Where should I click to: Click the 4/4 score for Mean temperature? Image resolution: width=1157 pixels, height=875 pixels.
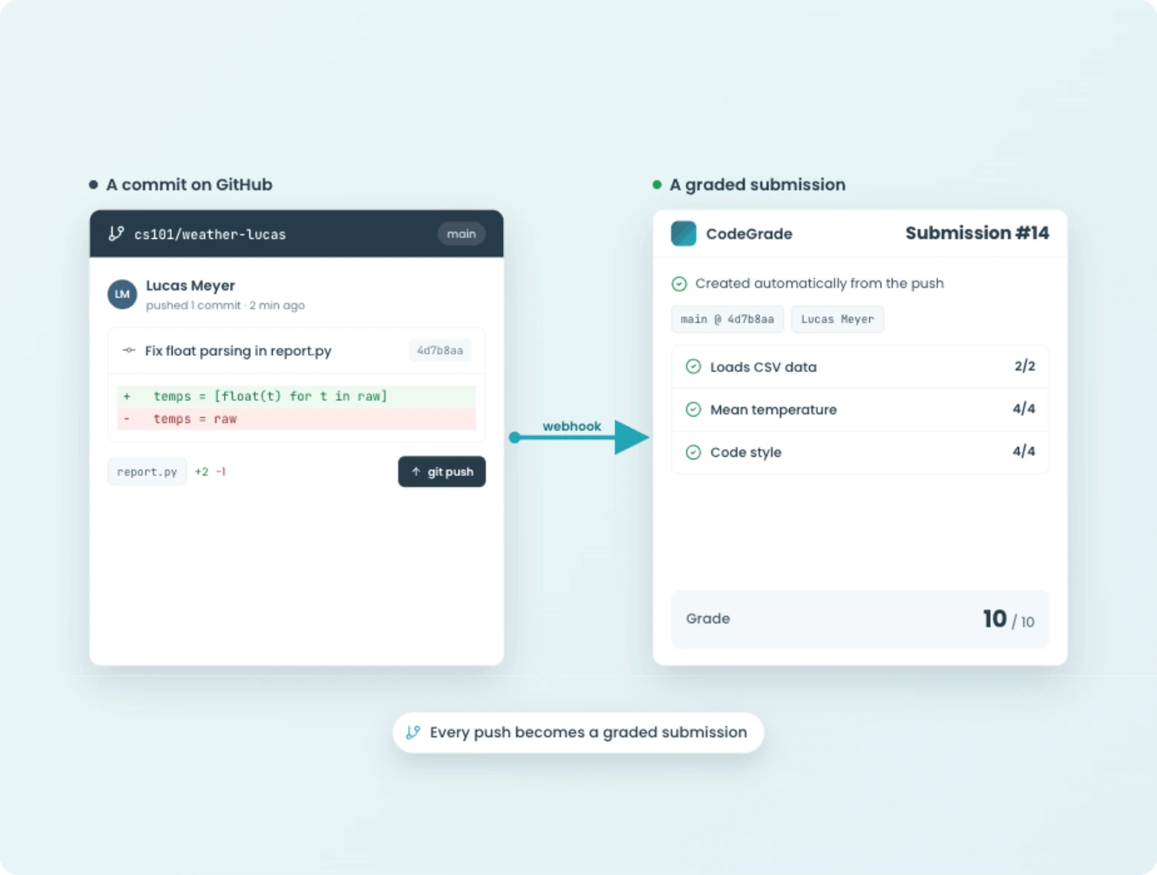click(x=1024, y=409)
